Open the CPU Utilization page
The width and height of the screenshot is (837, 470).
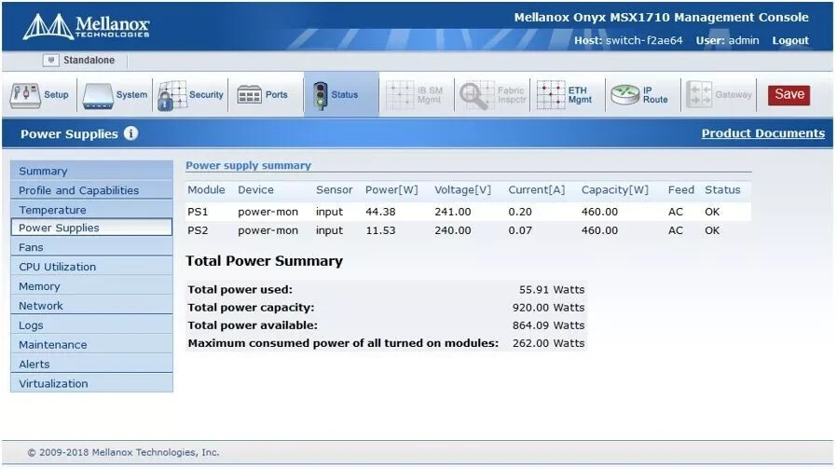[x=92, y=267]
